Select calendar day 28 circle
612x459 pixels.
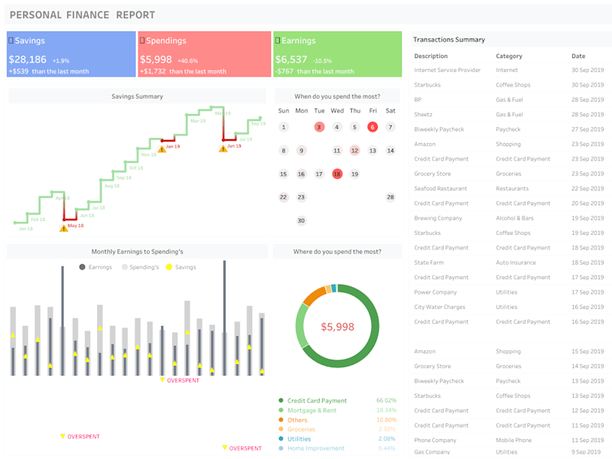tap(390, 197)
